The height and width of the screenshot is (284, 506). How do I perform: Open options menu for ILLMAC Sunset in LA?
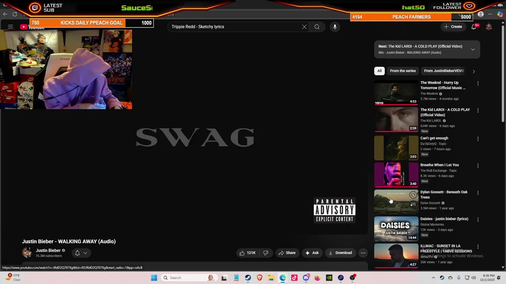pyautogui.click(x=478, y=247)
